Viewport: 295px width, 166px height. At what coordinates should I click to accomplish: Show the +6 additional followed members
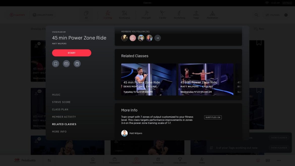tap(158, 38)
